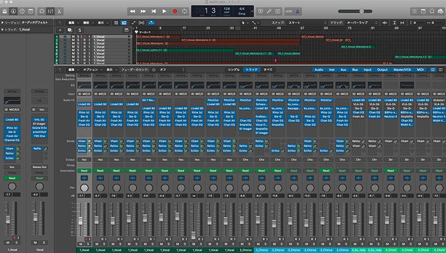
Task: Toggle the Bus channel filter button
Action: click(355, 70)
